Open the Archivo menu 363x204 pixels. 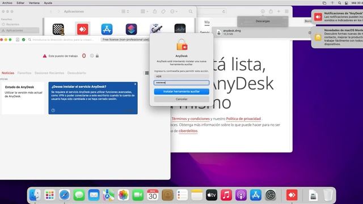click(7, 3)
